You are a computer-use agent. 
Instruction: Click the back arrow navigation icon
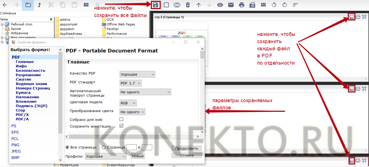pos(5,5)
